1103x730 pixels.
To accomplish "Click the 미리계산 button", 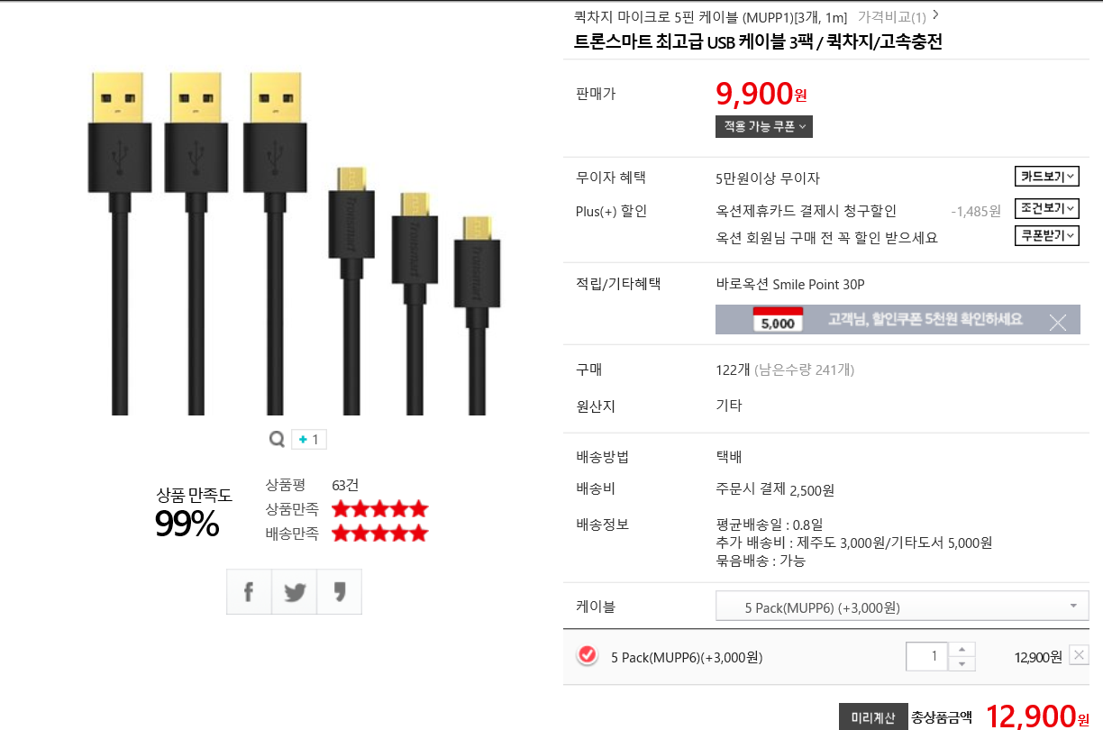I will [x=872, y=717].
